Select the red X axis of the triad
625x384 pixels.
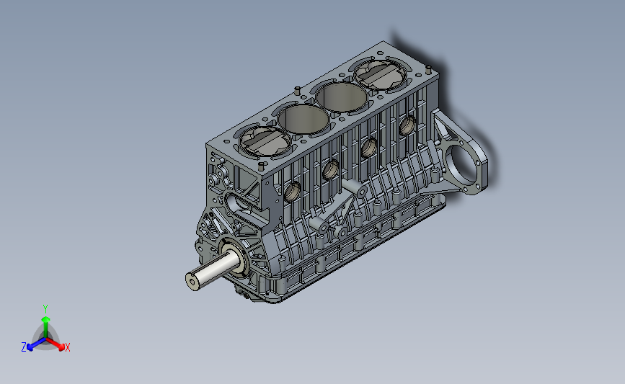[x=55, y=344]
